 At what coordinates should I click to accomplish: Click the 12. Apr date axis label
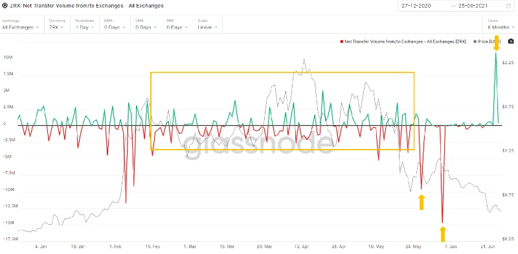pyautogui.click(x=301, y=246)
